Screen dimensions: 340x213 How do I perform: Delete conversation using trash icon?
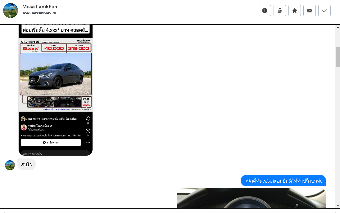pos(280,11)
